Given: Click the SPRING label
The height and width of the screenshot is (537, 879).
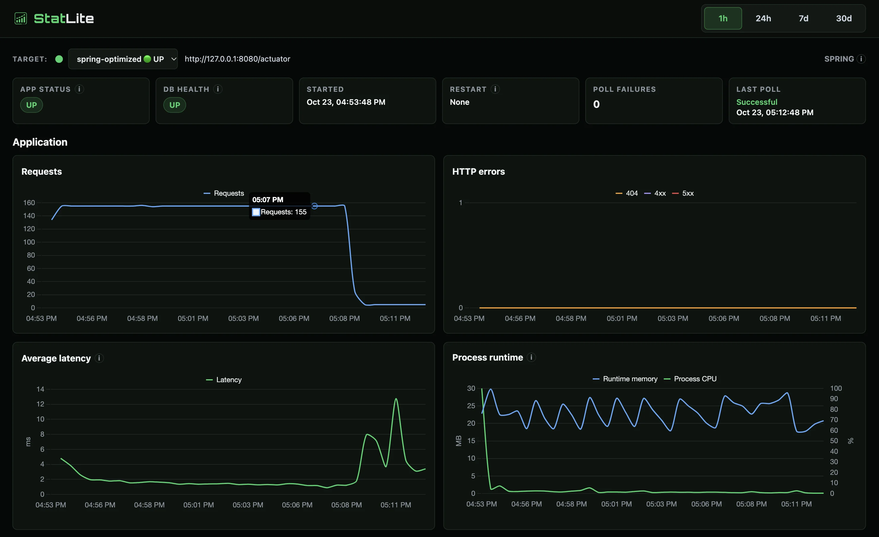Looking at the screenshot, I should coord(839,59).
